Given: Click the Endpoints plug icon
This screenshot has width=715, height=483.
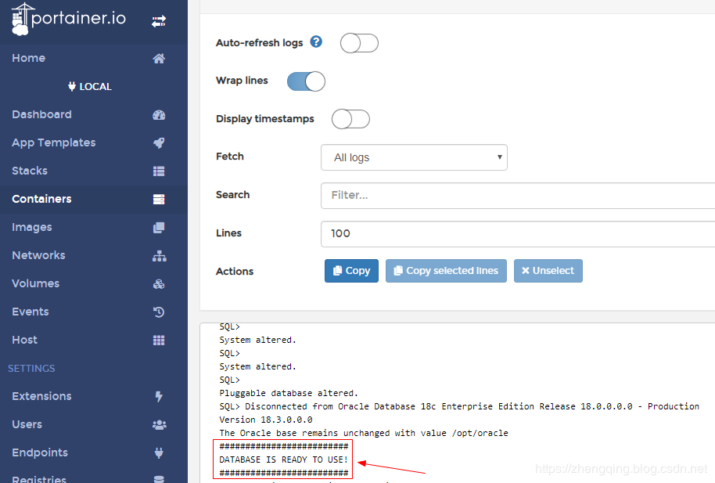Looking at the screenshot, I should 159,453.
